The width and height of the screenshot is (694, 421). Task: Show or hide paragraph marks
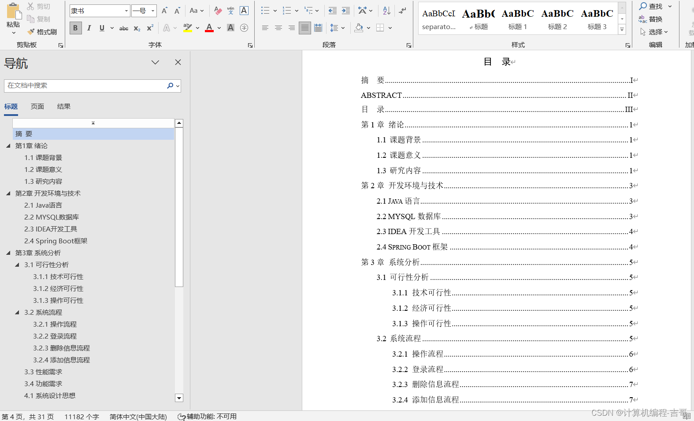point(402,11)
